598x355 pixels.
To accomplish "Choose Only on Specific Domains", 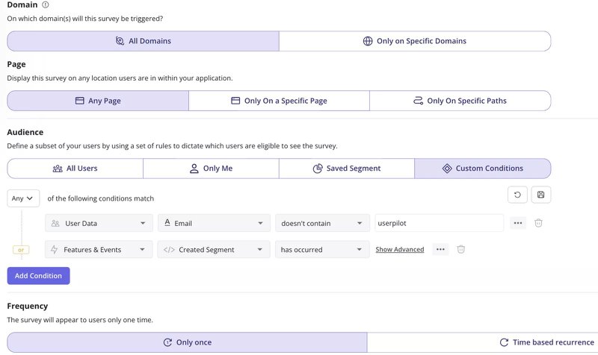I will click(415, 41).
